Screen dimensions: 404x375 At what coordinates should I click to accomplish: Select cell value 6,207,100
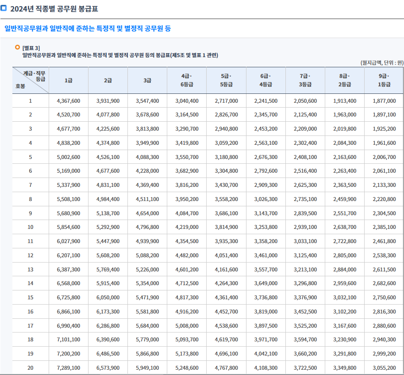[x=68, y=255]
